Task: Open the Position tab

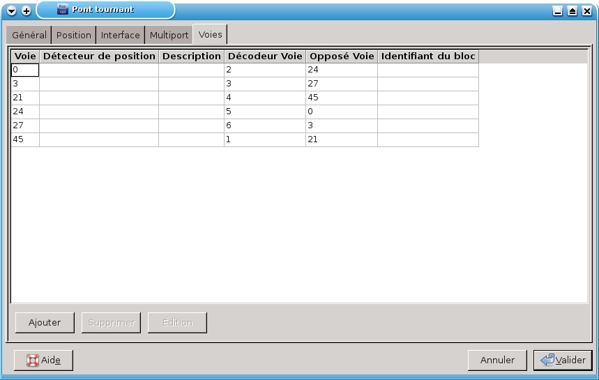Action: pos(74,35)
